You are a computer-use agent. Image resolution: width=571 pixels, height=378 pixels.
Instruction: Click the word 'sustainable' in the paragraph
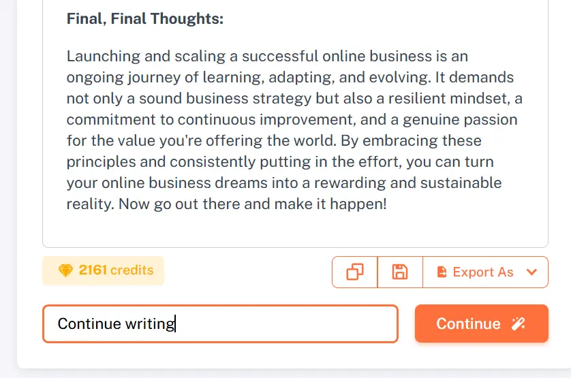click(461, 183)
